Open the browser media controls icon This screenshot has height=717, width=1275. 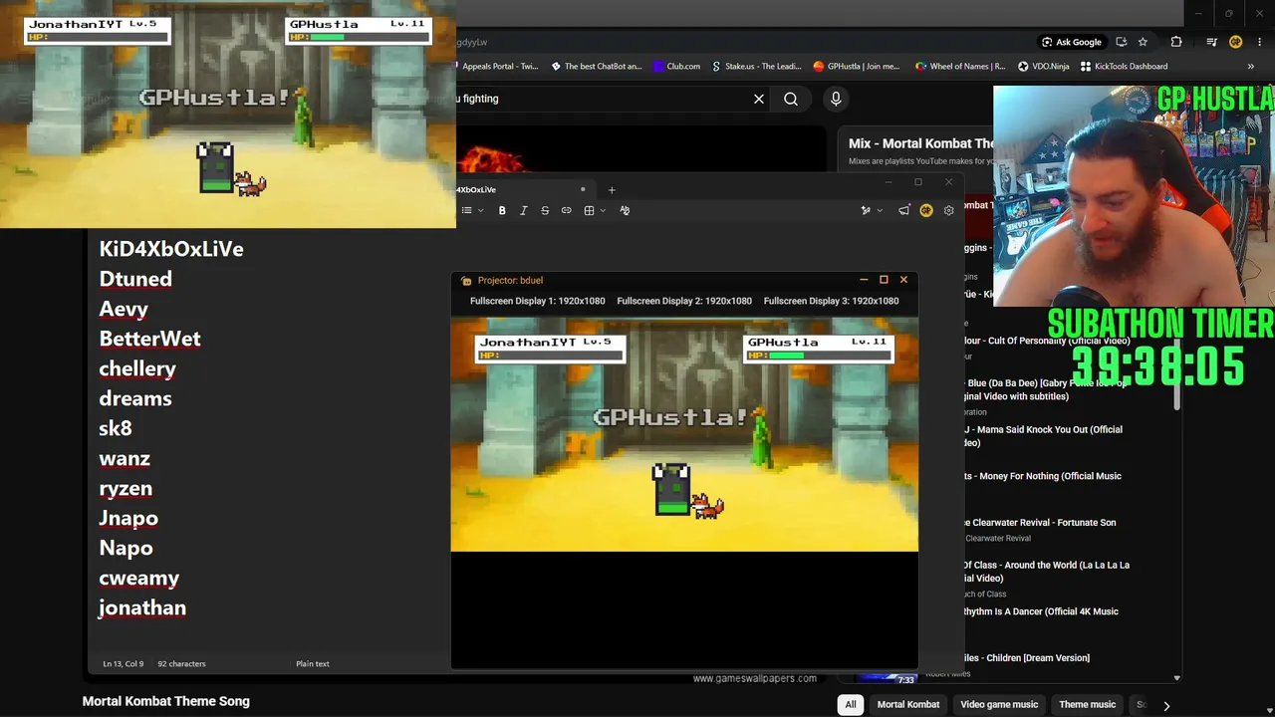tap(1211, 42)
